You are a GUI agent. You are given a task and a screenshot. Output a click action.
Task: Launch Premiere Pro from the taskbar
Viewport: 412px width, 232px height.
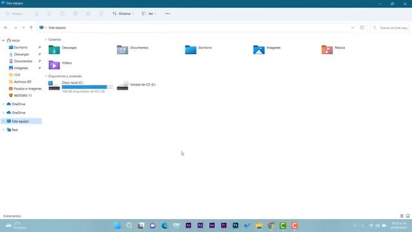pyautogui.click(x=223, y=226)
